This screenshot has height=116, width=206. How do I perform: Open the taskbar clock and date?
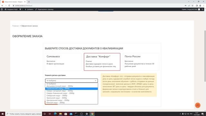[197, 114]
